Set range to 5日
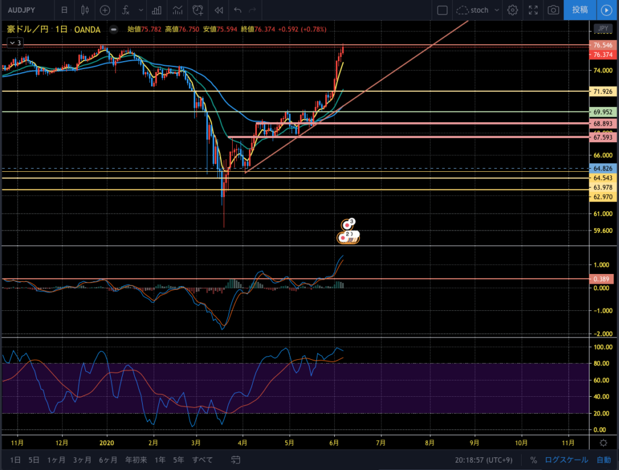The image size is (619, 470). (34, 460)
